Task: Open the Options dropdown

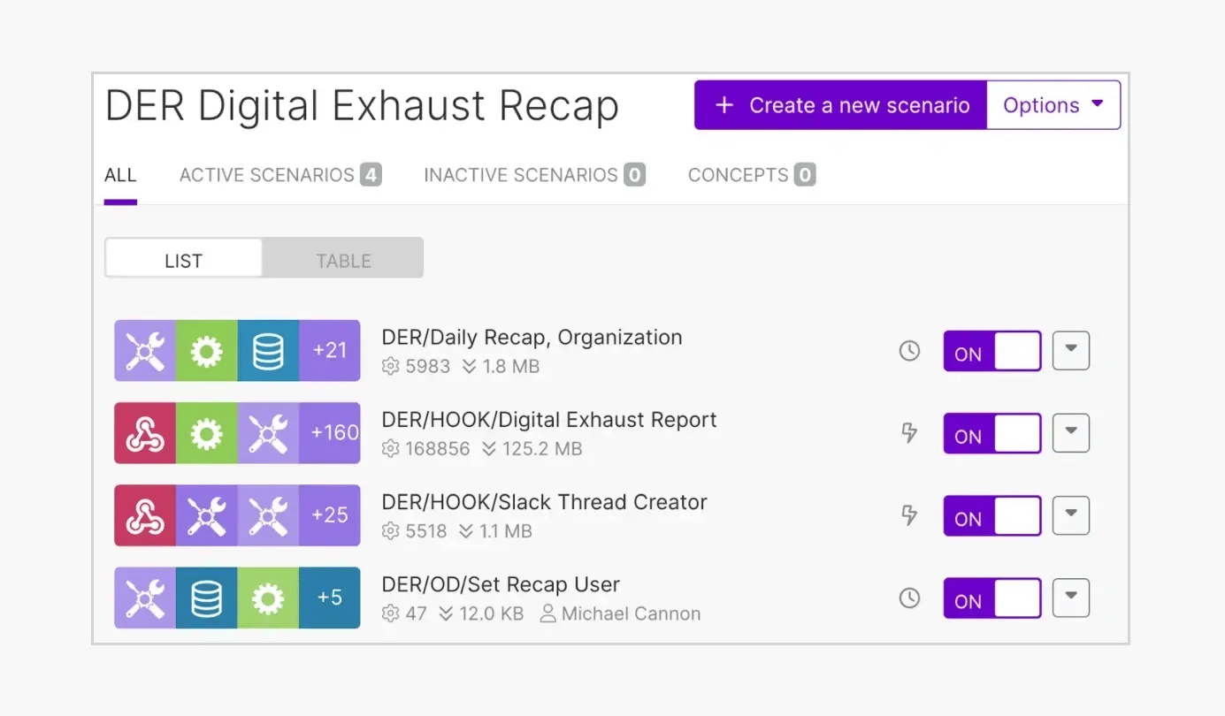Action: tap(1053, 104)
